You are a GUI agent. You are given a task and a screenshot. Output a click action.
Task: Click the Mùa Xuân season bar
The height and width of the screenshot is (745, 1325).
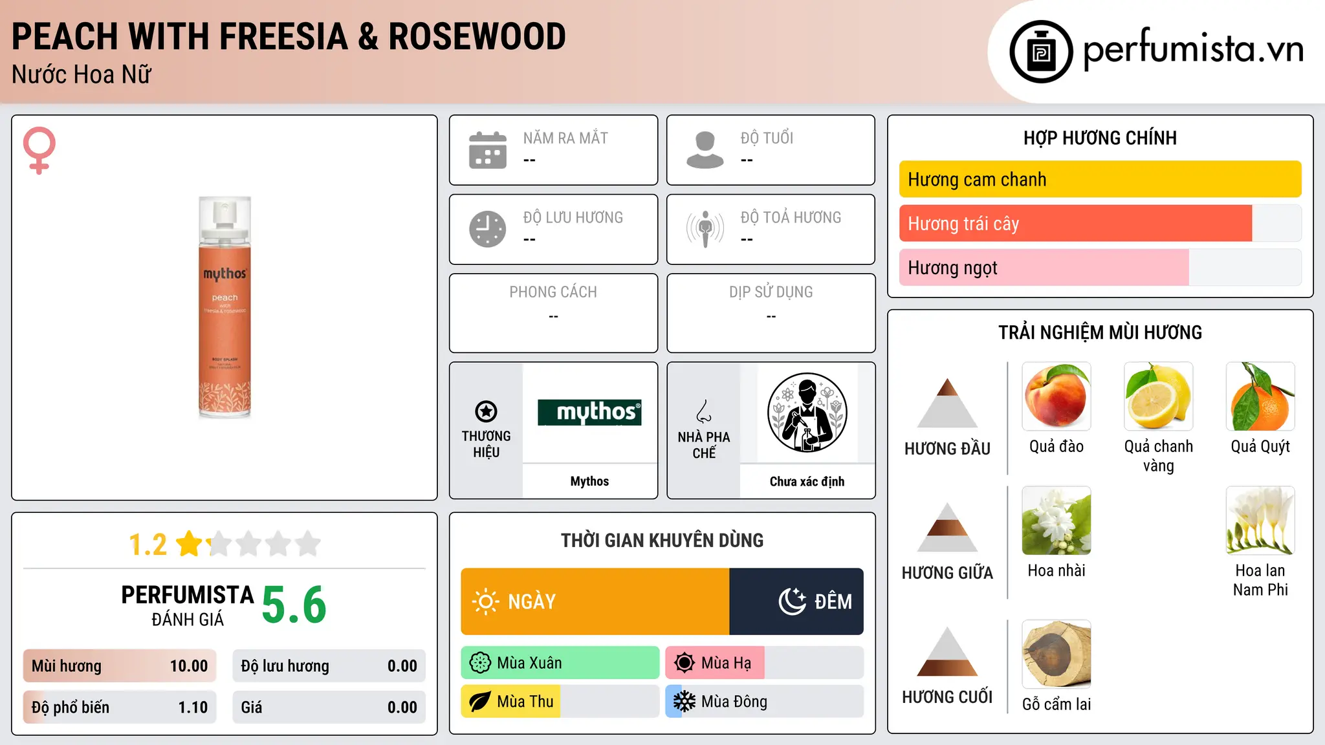(560, 663)
